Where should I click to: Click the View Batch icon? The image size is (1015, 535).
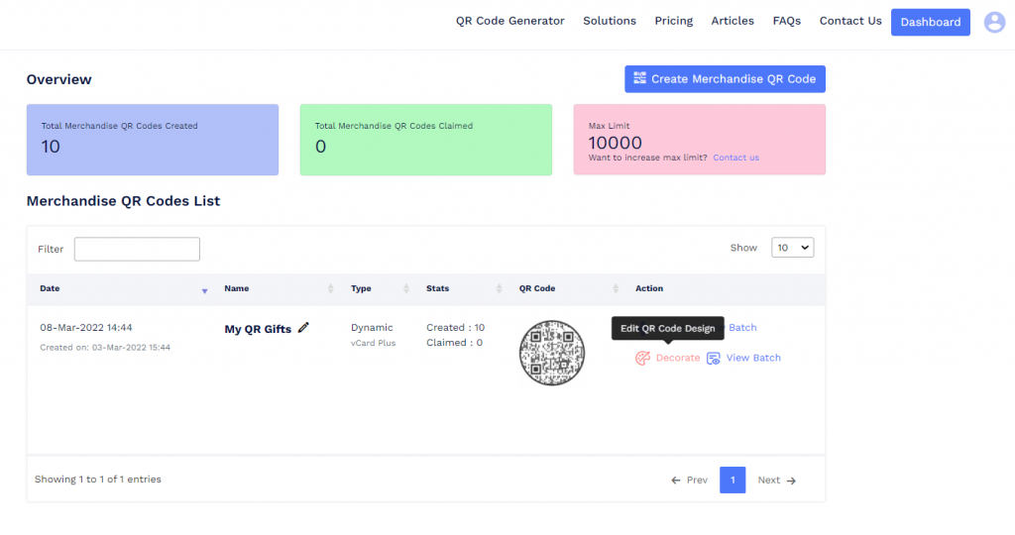click(714, 358)
